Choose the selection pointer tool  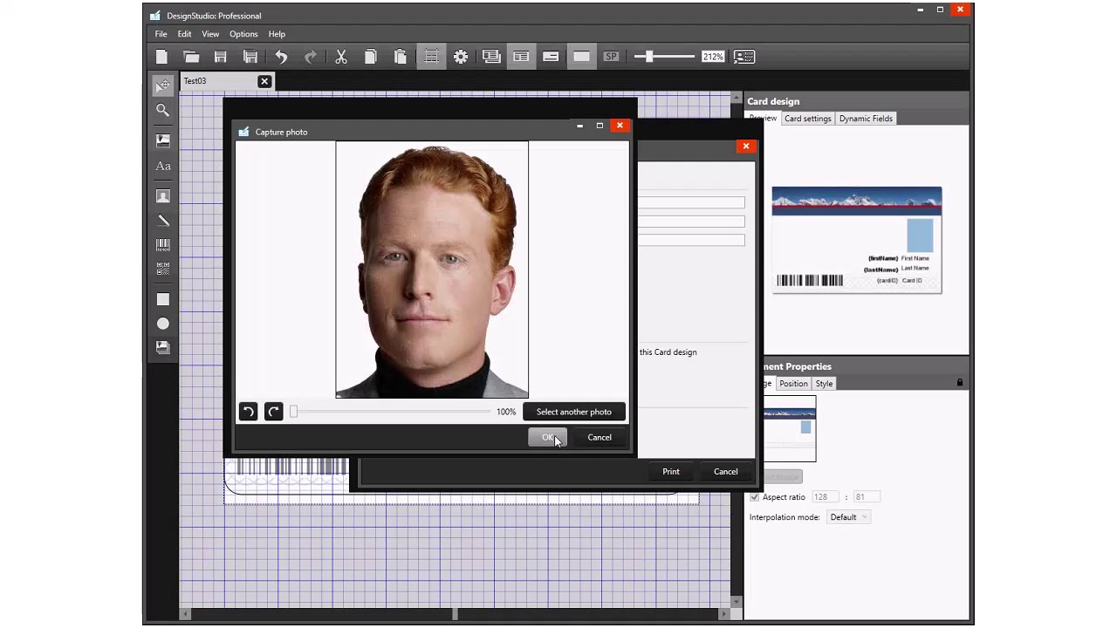point(163,85)
